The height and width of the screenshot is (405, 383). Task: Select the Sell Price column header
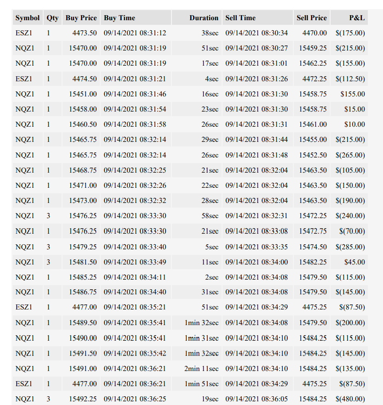[312, 17]
